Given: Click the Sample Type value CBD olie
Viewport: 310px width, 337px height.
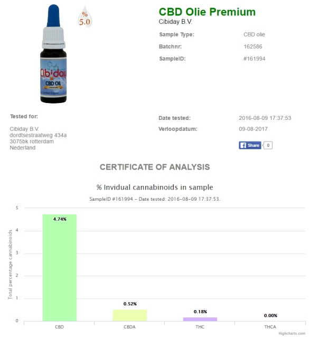Looking at the screenshot, I should (x=254, y=35).
